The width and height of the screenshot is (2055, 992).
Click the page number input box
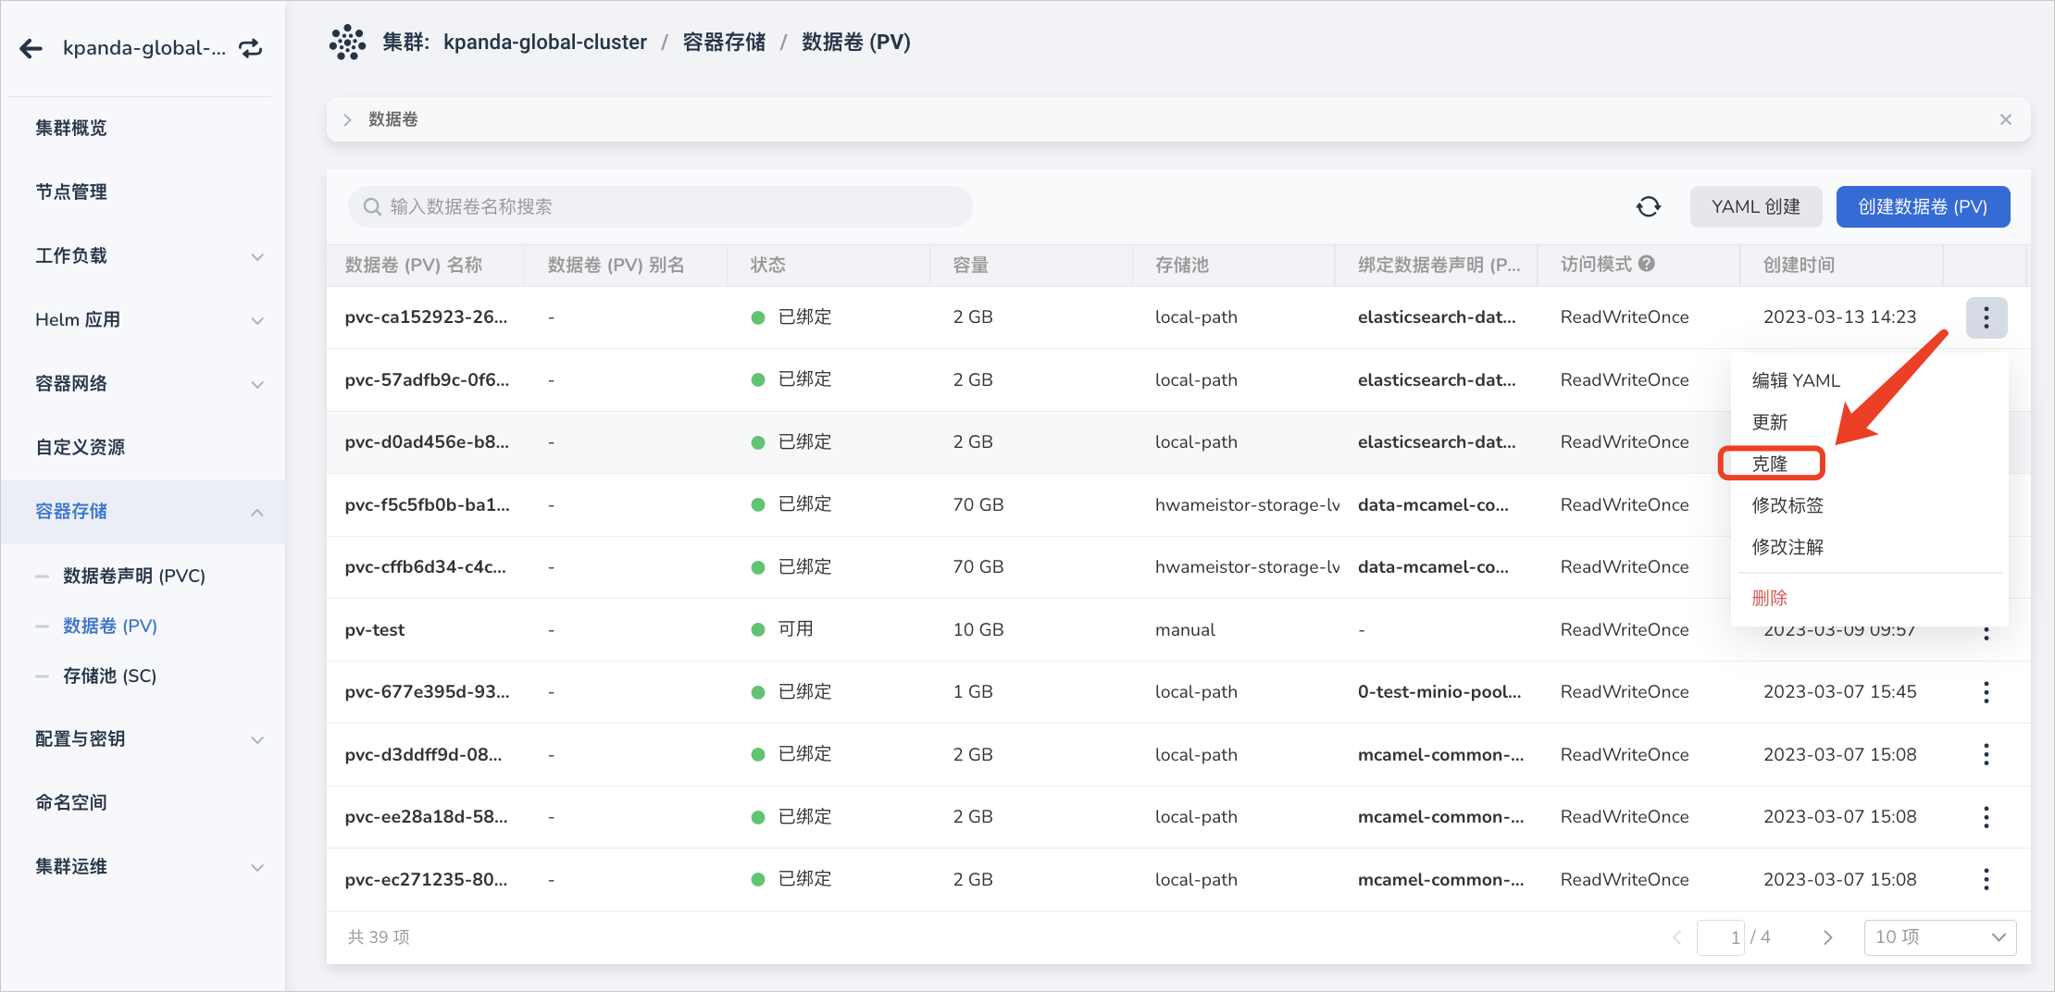click(1721, 937)
